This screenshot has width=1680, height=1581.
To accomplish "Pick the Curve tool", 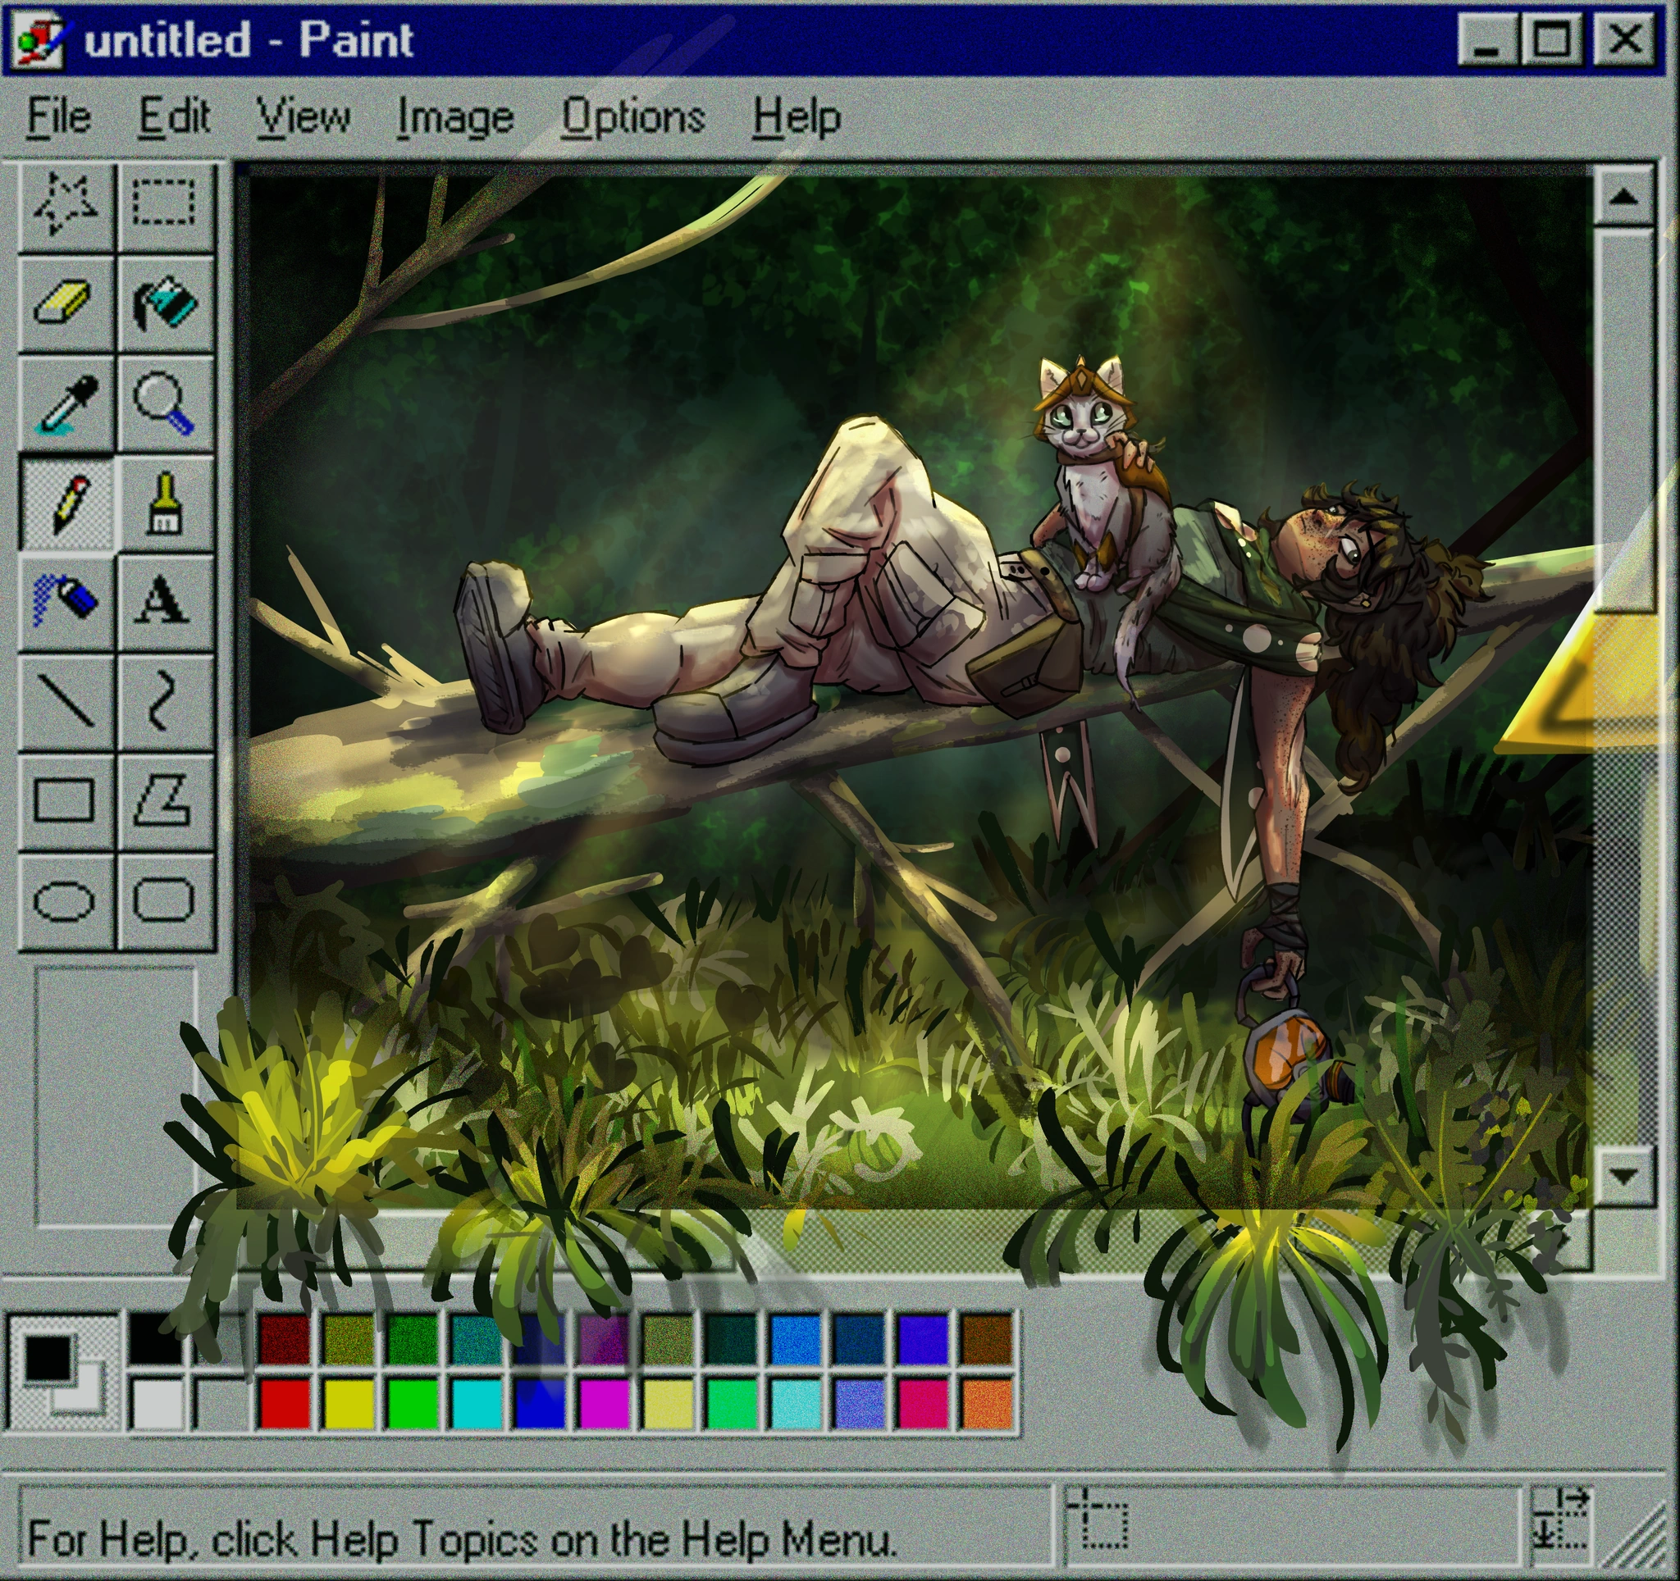I will [x=164, y=701].
